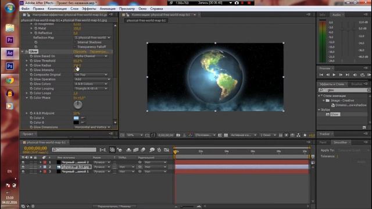Open Chrome from taskbar
372x209 pixels.
click(x=10, y=80)
